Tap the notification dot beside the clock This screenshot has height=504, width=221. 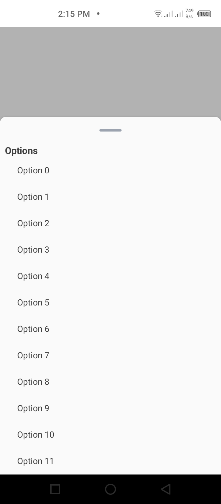tap(98, 14)
